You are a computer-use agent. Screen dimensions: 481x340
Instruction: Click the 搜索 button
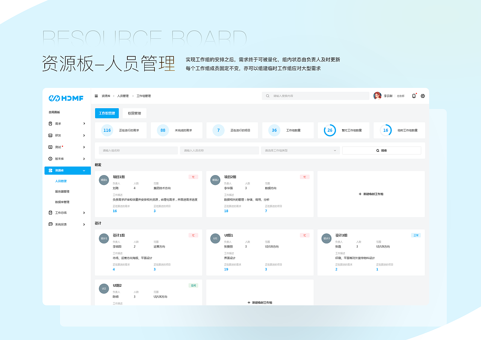381,150
